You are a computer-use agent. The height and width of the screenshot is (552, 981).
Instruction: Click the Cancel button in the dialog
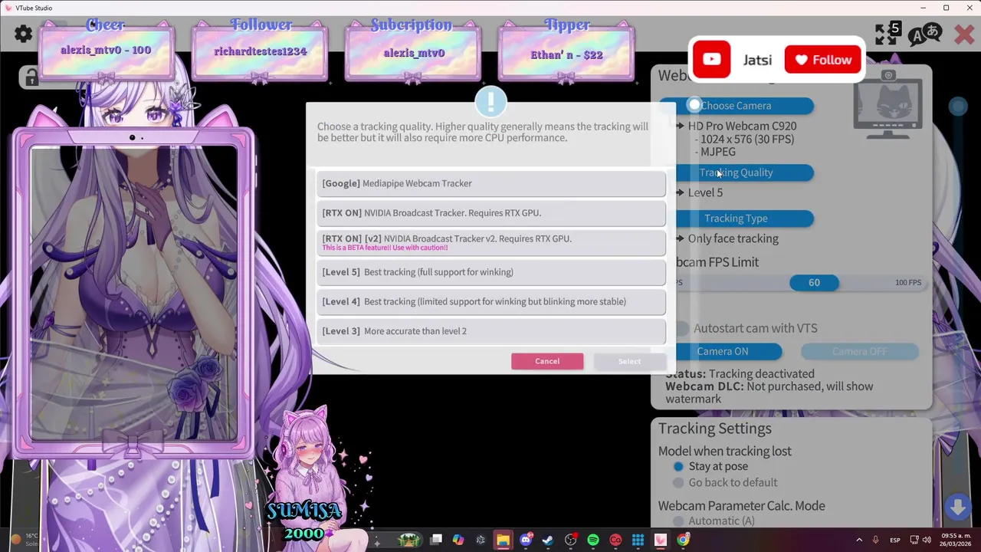[x=547, y=361]
